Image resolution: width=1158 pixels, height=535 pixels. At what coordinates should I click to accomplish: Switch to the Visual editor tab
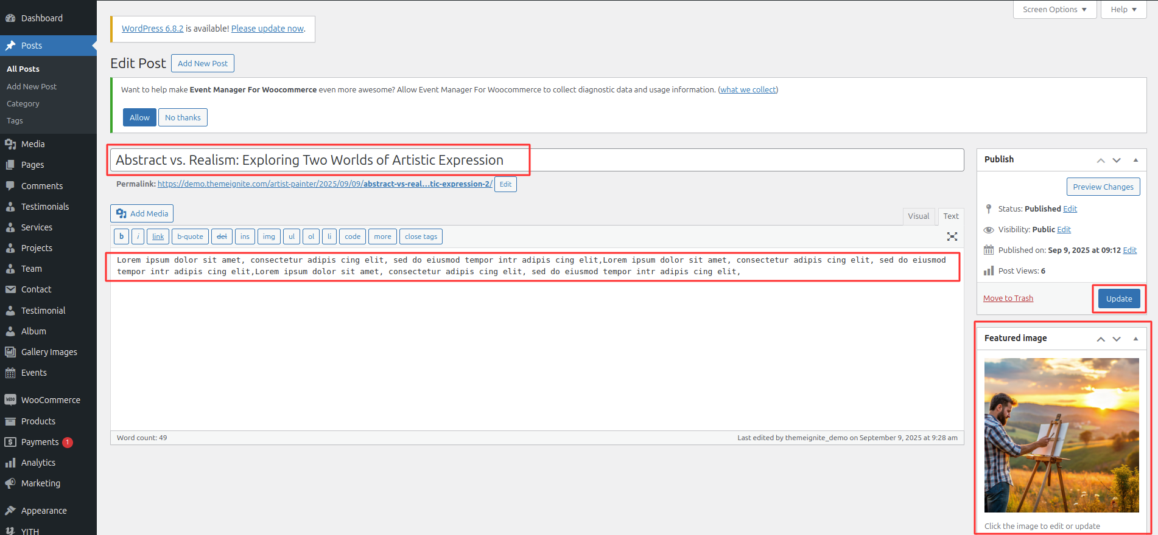click(x=918, y=216)
